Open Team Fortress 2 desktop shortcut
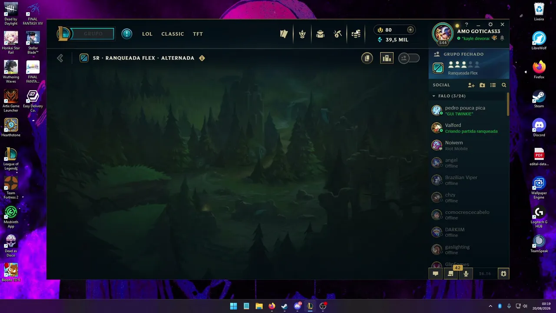Image resolution: width=556 pixels, height=313 pixels. [x=11, y=188]
